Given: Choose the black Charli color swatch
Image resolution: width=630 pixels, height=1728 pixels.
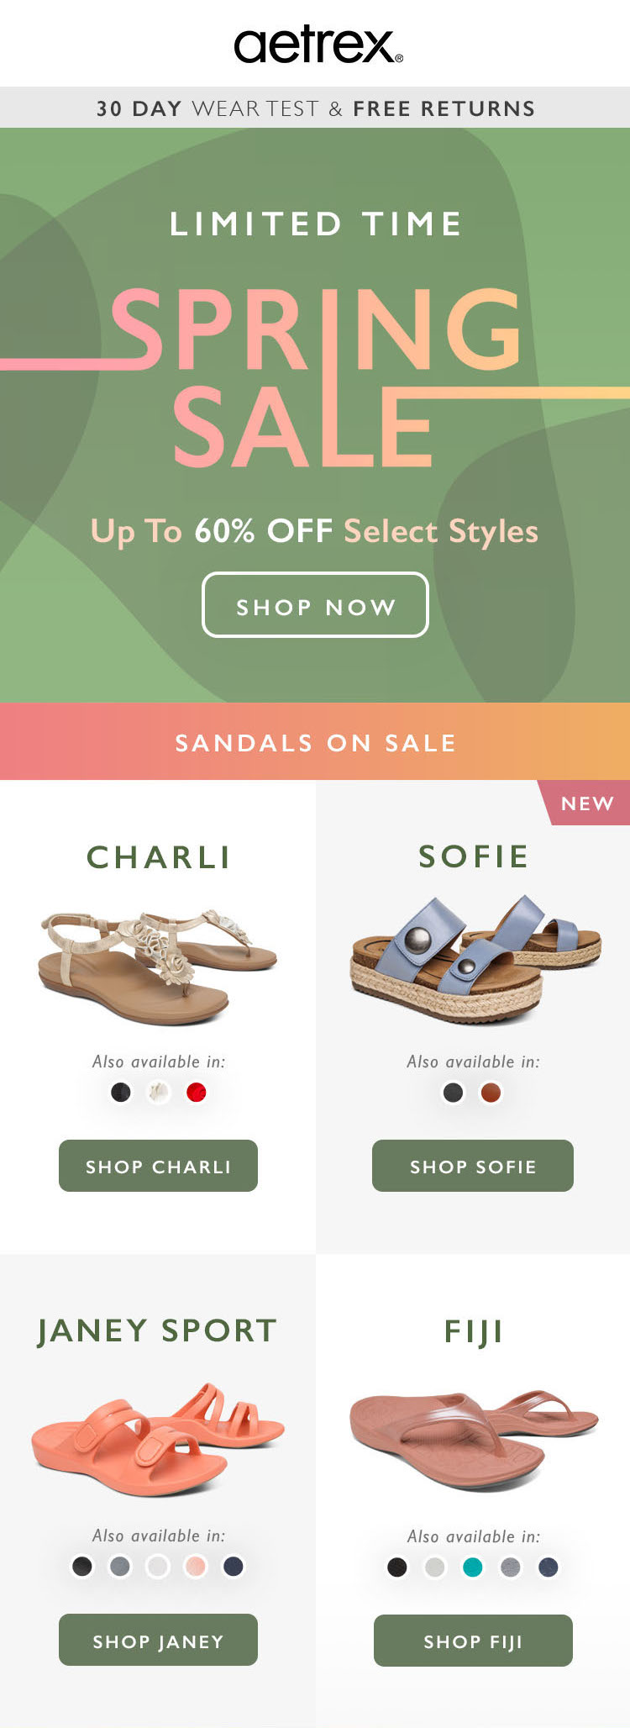Looking at the screenshot, I should click(x=121, y=1093).
